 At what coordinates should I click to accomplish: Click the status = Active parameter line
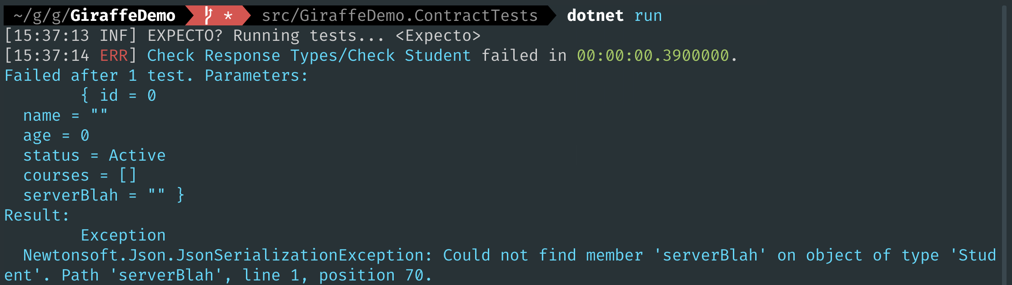tap(95, 156)
